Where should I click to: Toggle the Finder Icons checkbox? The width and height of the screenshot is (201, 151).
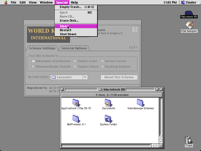coord(75,61)
